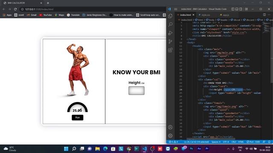Click the Run button under the male figure
This screenshot has width=273, height=153.
(78, 118)
